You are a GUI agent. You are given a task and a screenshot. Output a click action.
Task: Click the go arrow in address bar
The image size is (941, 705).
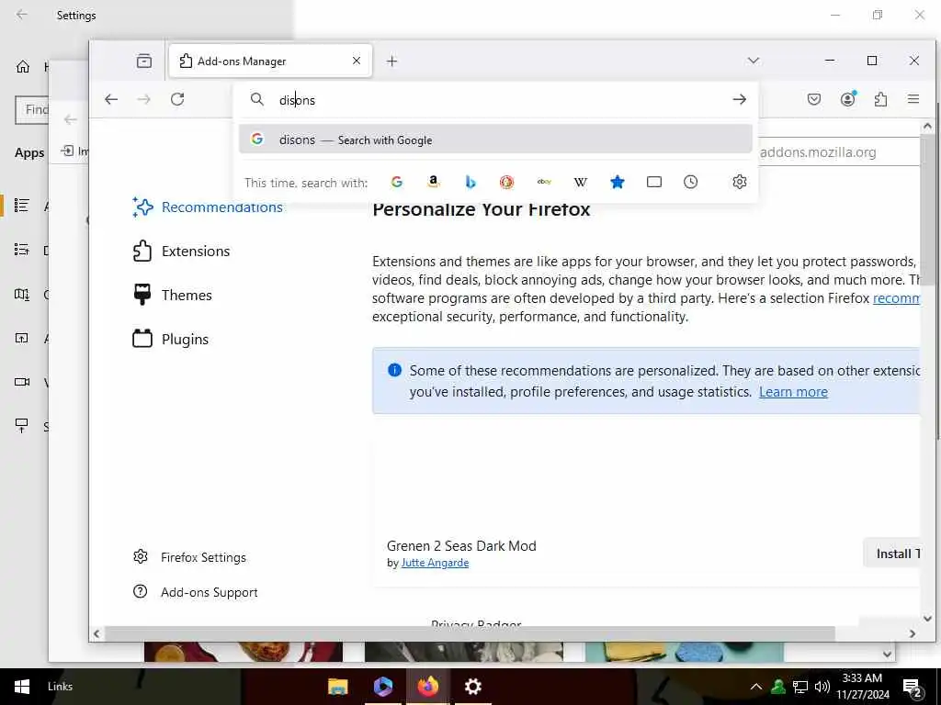(740, 99)
